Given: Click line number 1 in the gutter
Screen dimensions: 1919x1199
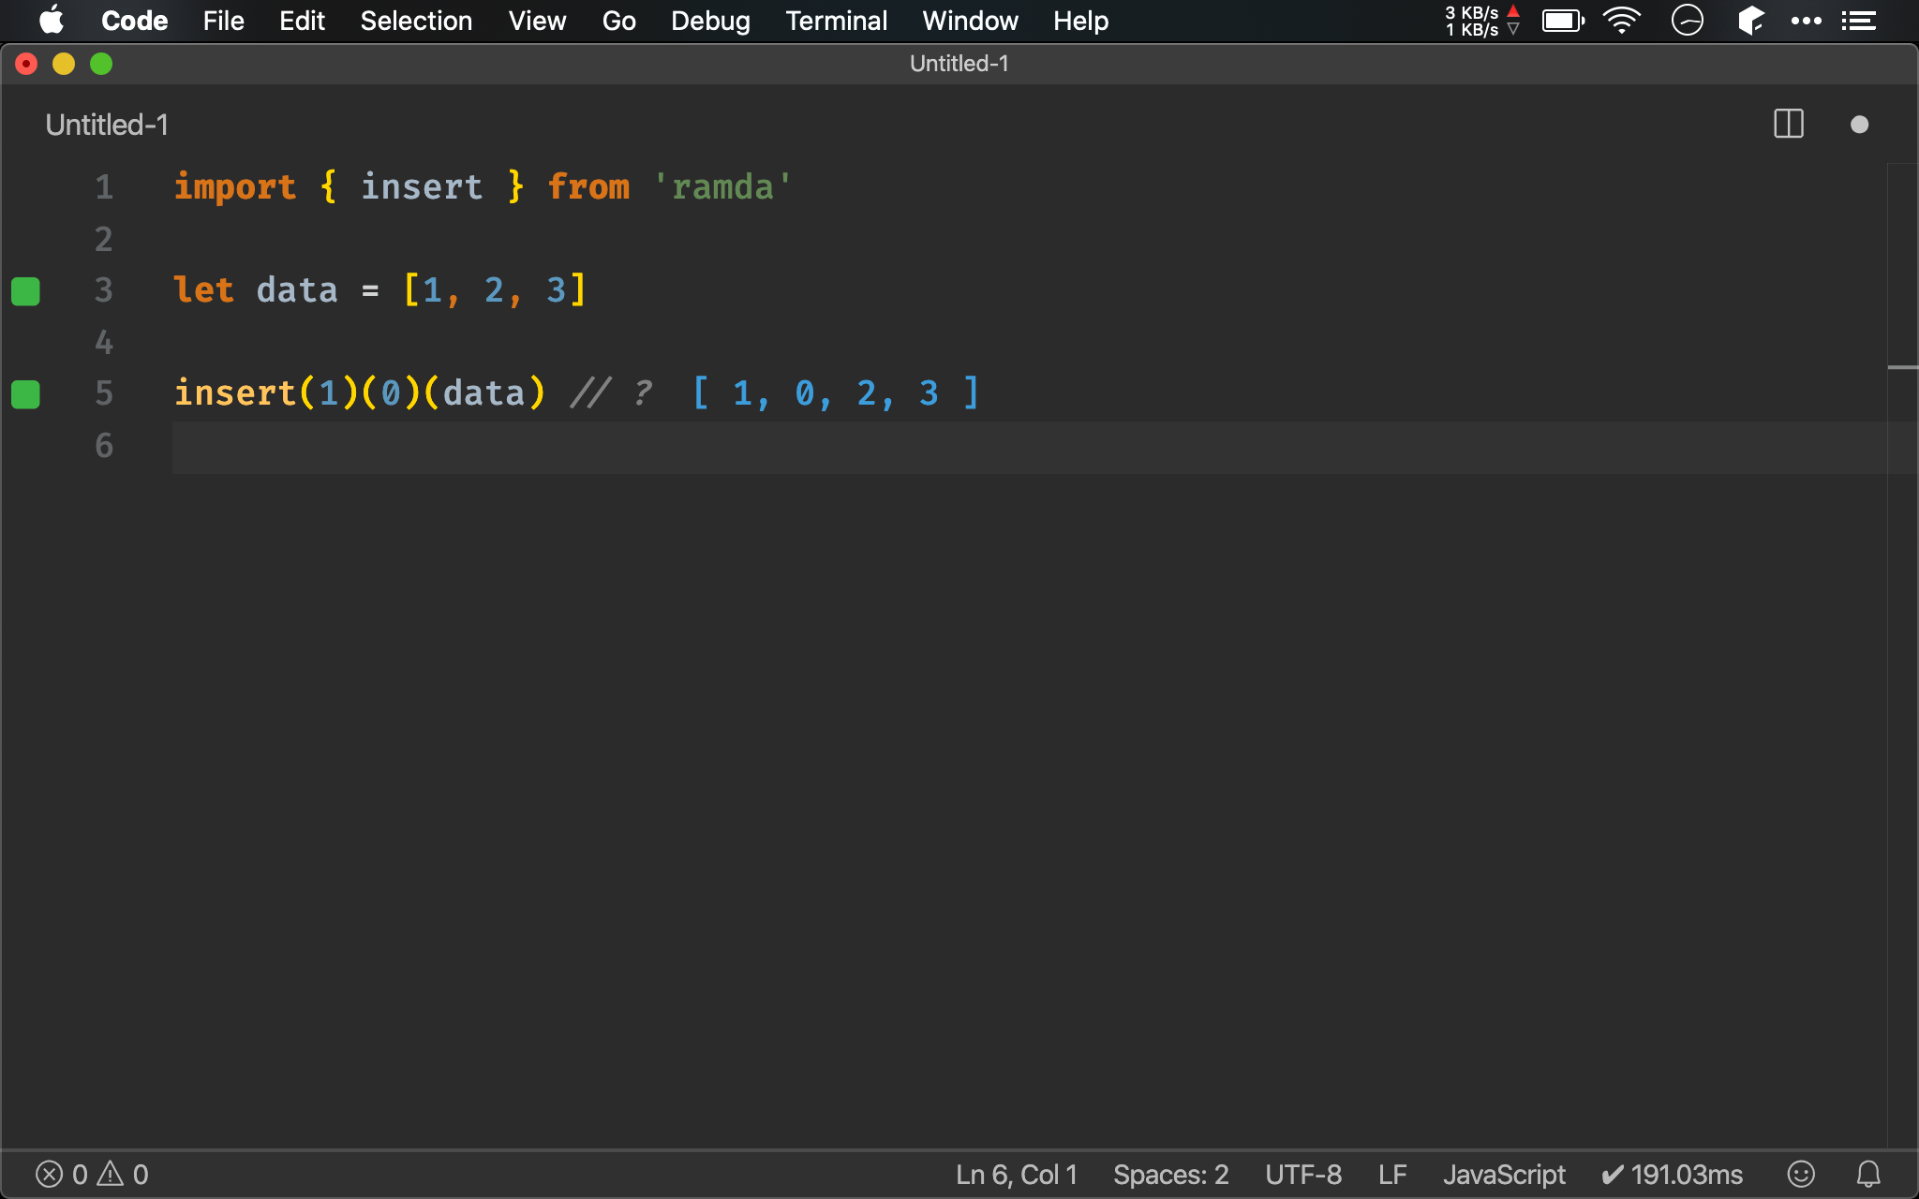Looking at the screenshot, I should pos(104,187).
